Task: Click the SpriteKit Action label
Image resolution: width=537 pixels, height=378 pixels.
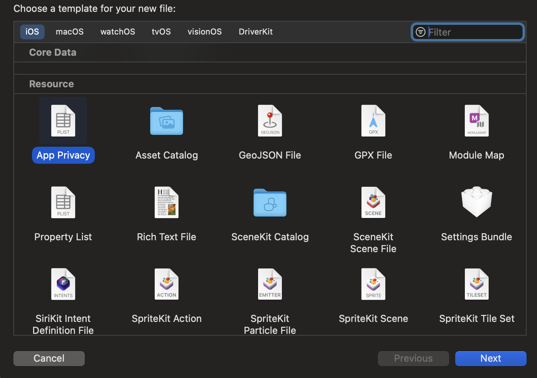Action: (167, 319)
